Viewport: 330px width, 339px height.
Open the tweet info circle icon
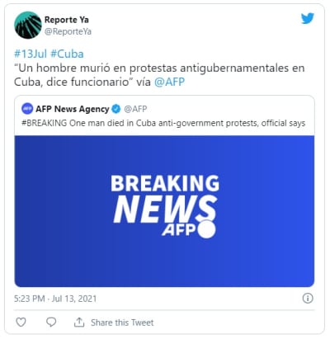coord(308,298)
